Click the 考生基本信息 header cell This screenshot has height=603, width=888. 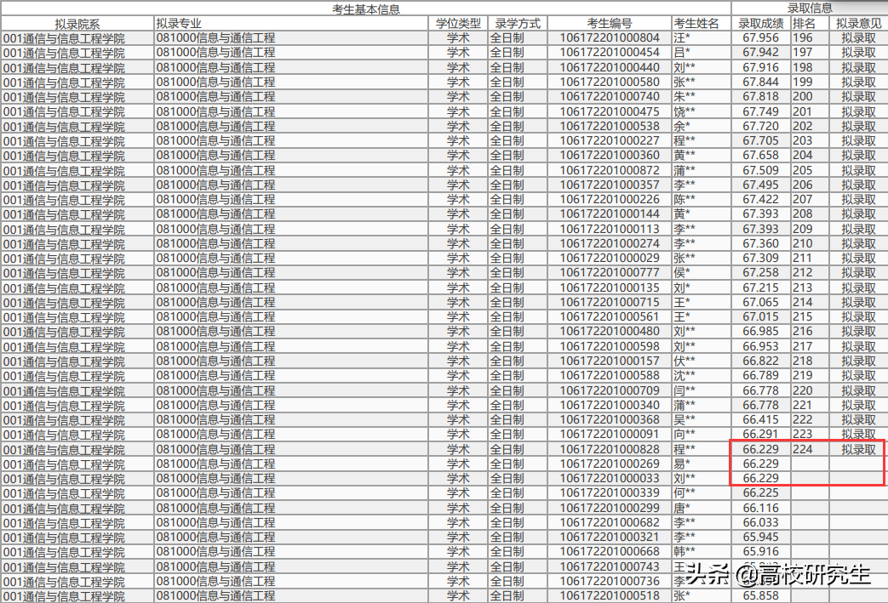[x=366, y=9]
